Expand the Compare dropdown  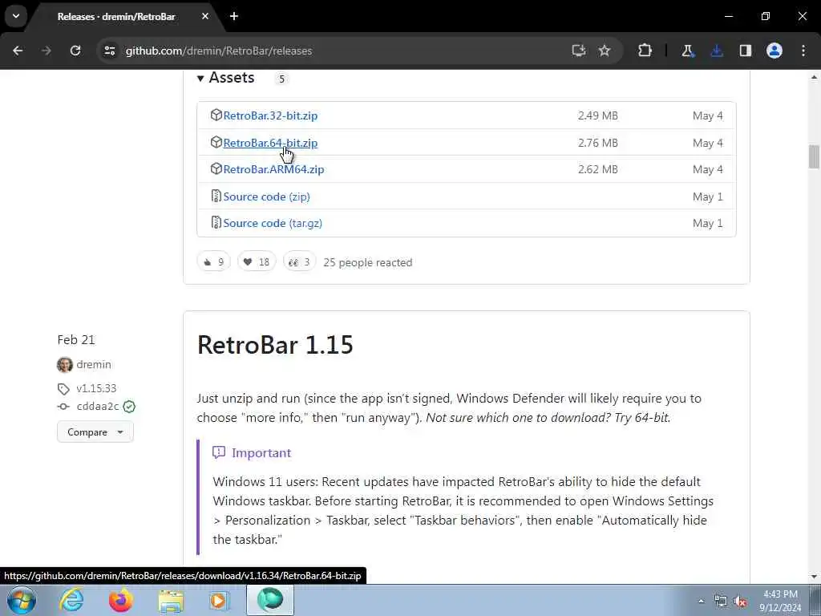tap(95, 432)
